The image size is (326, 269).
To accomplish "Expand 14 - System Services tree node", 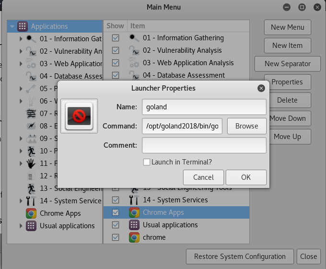I will 21,201.
